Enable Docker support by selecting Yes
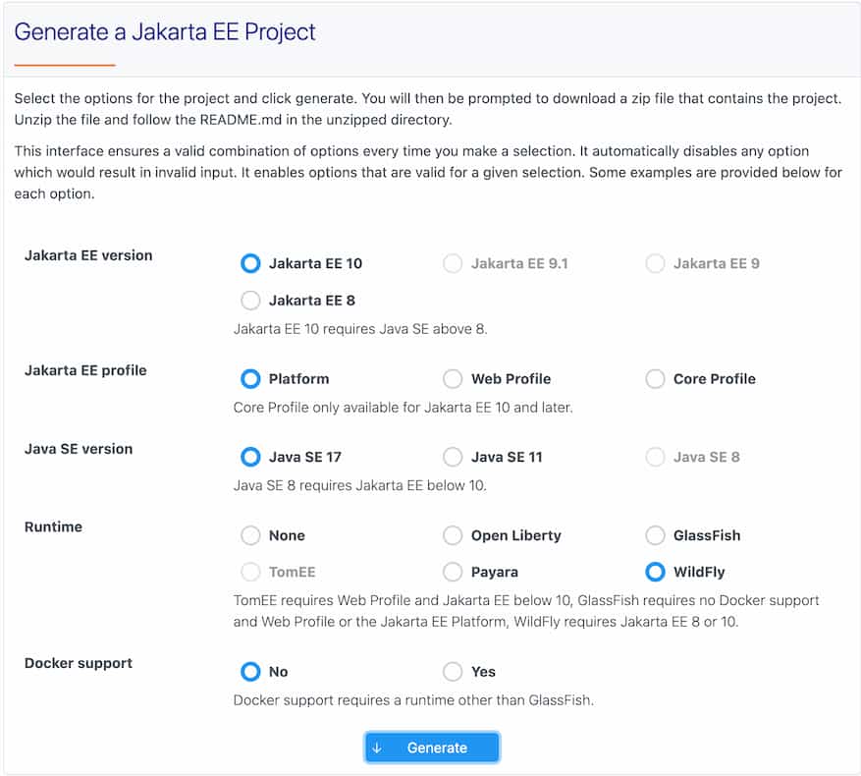The image size is (861, 776). [x=453, y=672]
